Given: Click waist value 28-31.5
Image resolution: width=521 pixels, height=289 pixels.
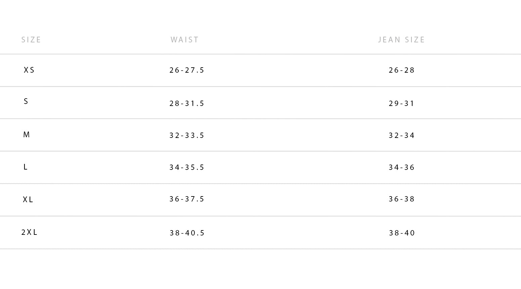Looking at the screenshot, I should point(187,103).
